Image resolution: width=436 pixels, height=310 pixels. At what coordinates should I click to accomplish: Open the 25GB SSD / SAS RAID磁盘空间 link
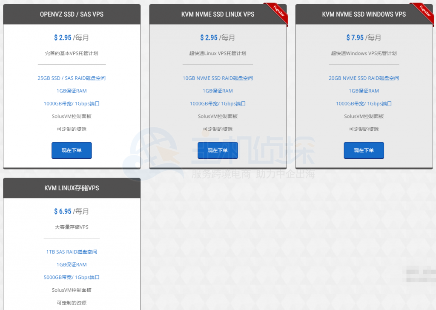tap(72, 78)
